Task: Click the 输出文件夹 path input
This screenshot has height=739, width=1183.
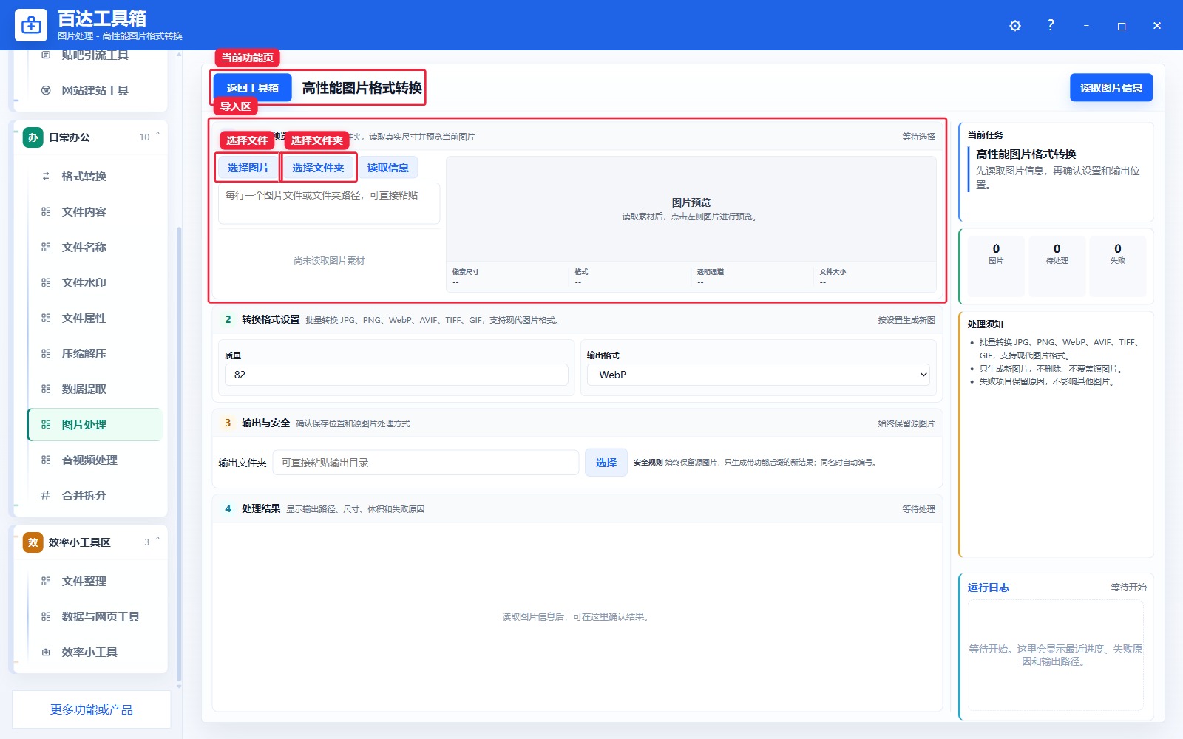Action: [426, 463]
